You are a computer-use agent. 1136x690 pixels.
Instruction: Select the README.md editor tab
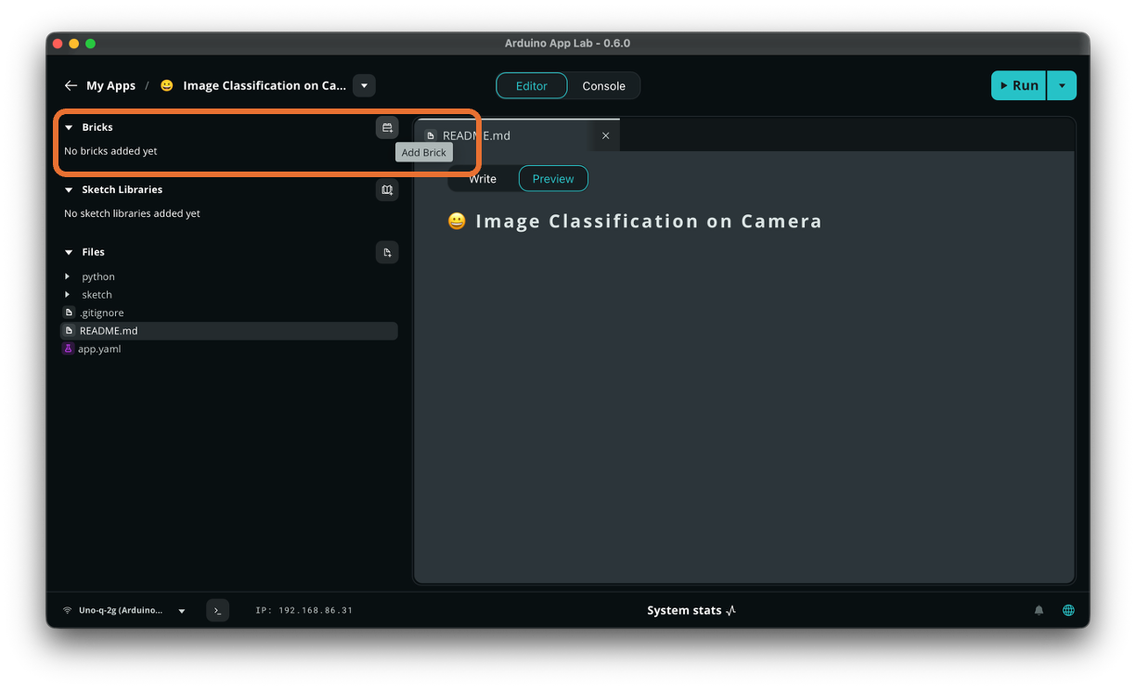[x=517, y=135]
